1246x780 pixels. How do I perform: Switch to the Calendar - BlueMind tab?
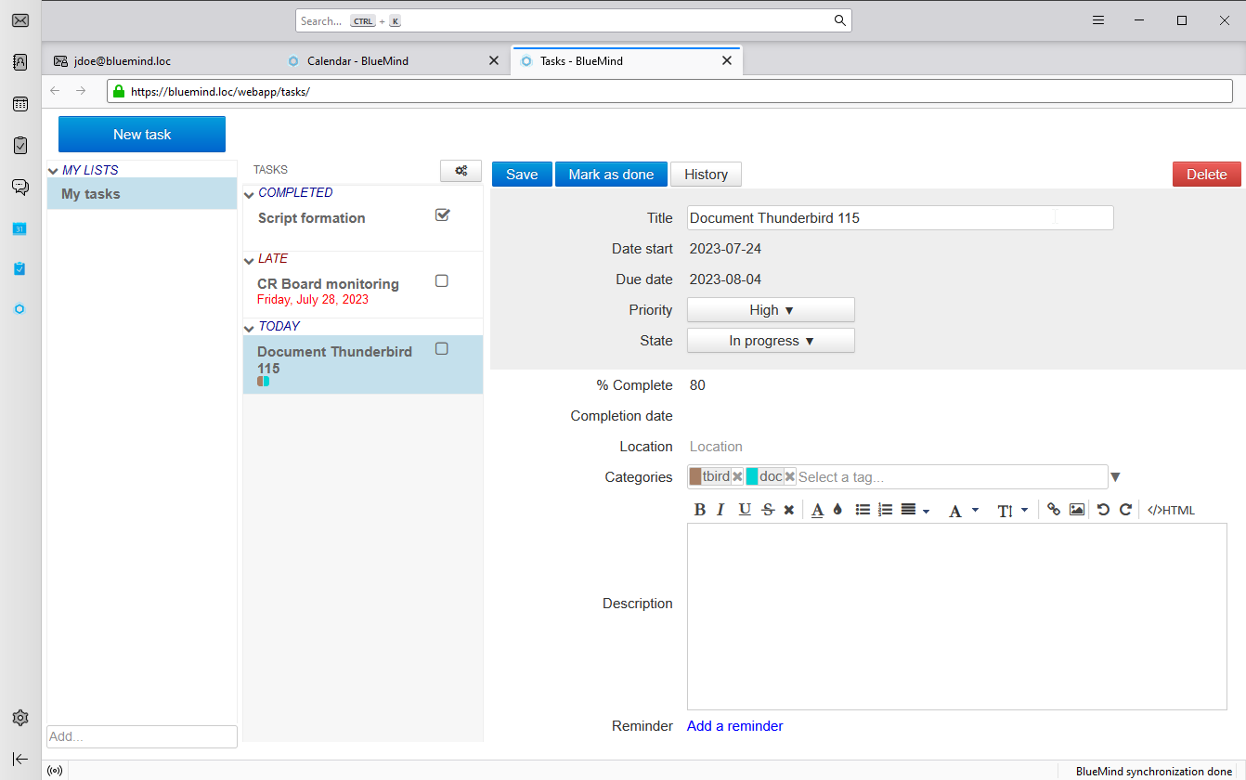358,61
